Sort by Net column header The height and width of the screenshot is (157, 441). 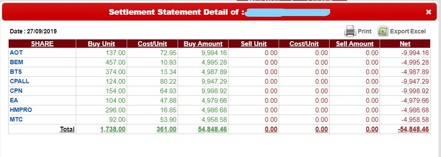(x=405, y=44)
